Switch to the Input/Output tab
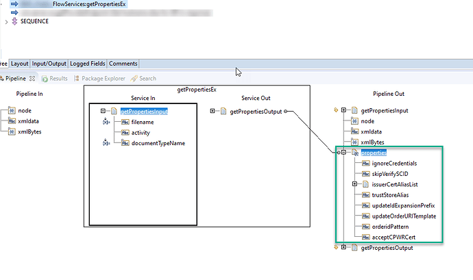The height and width of the screenshot is (280, 473). tap(49, 64)
